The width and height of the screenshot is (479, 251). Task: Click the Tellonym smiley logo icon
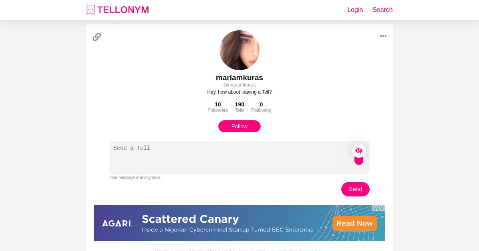pos(91,10)
